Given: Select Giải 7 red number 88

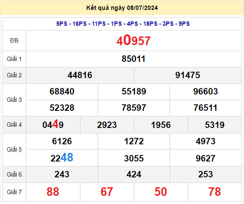Looking at the screenshot, I should click(x=53, y=192).
